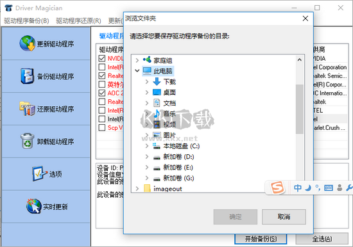Viewport: 353px width, 247px height.
Task: Select the 'Intel Corporation' vendor cell
Action: pyautogui.click(x=330, y=67)
